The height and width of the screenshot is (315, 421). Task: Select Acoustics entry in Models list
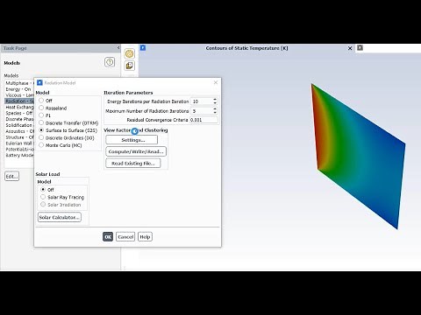[19, 131]
